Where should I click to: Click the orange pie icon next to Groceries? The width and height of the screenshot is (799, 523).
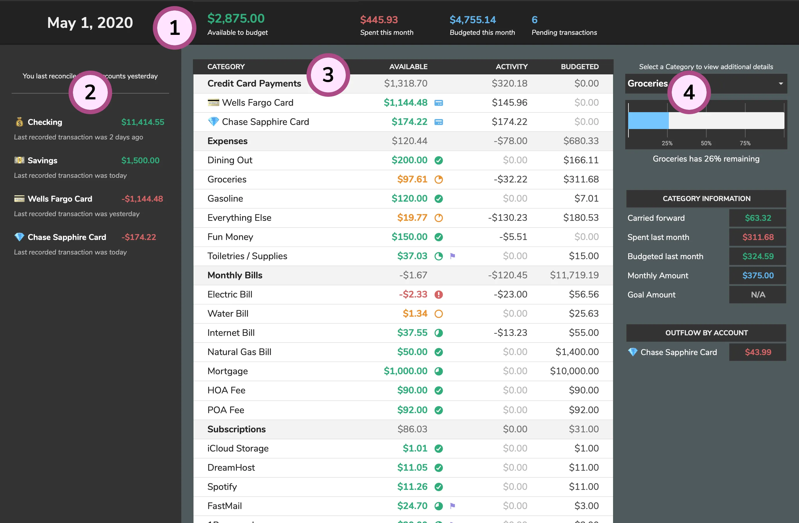tap(439, 179)
